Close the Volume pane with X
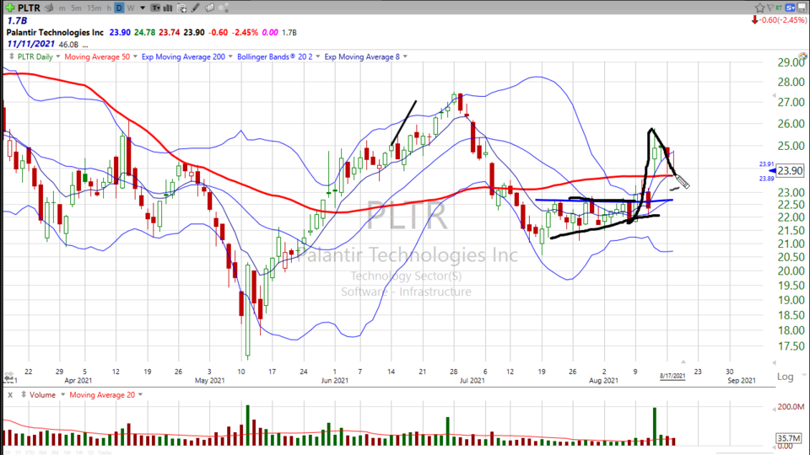 click(10, 394)
